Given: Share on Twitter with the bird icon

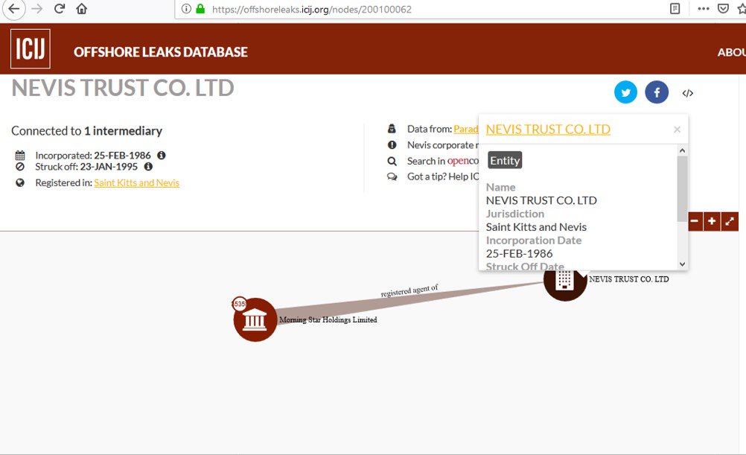Looking at the screenshot, I should (x=625, y=92).
